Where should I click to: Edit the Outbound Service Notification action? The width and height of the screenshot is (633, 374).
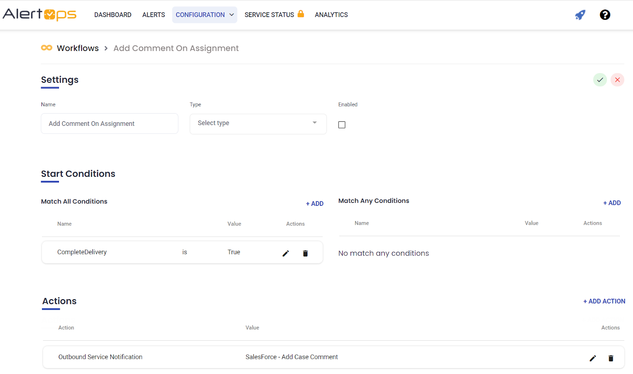pyautogui.click(x=592, y=358)
